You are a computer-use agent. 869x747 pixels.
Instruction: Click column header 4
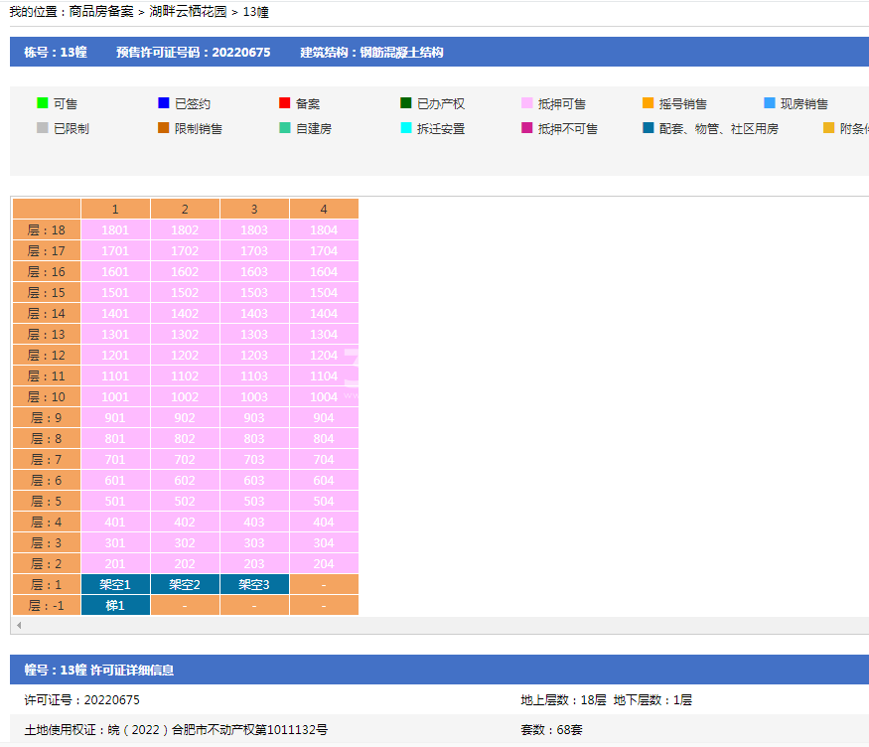[324, 209]
